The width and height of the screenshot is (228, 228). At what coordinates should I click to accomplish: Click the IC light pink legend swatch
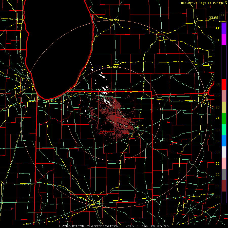pyautogui.click(x=224, y=163)
